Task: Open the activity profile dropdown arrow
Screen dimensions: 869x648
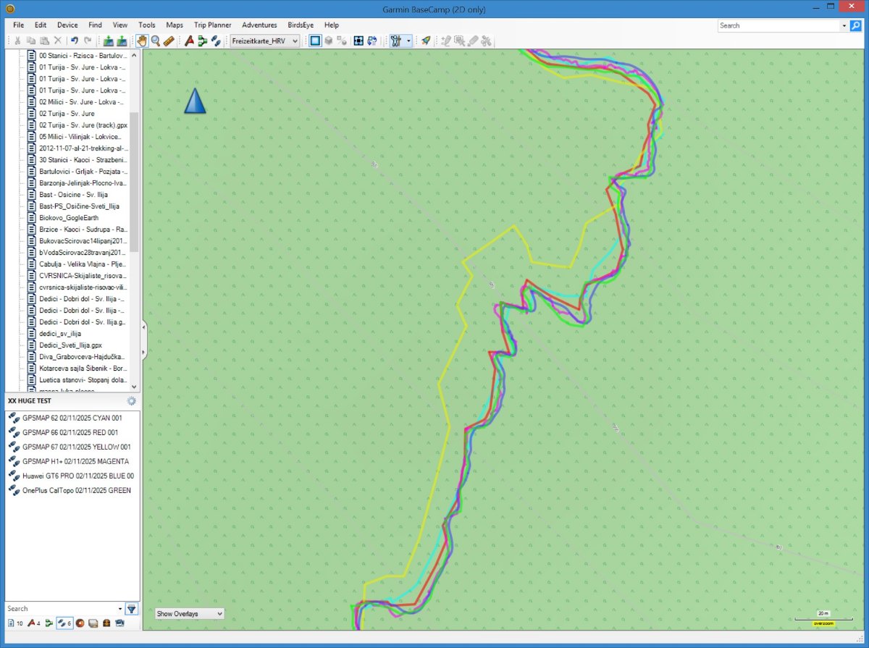Action: pyautogui.click(x=408, y=41)
